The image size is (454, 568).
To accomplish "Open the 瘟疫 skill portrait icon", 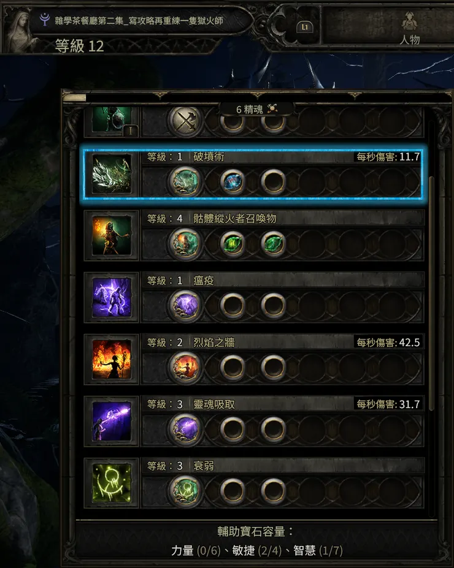I will (x=112, y=298).
